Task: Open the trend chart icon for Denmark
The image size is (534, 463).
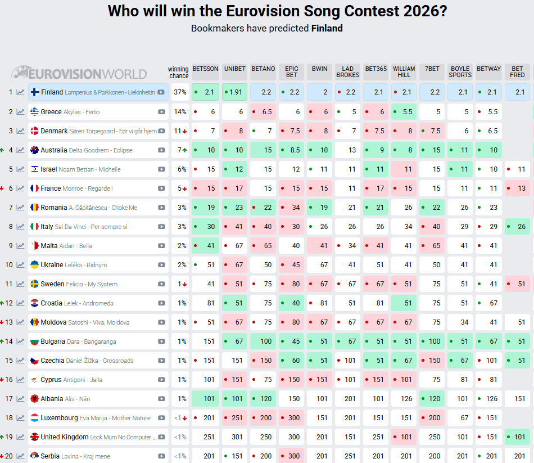Action: click(20, 131)
